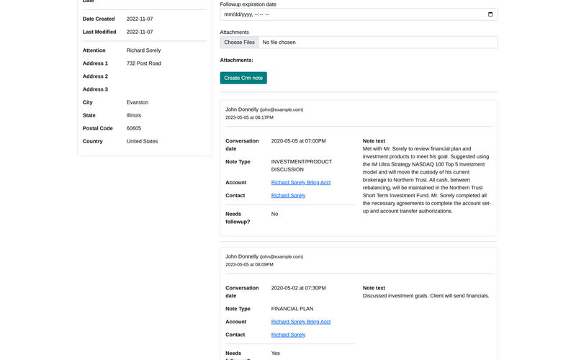Open the calendar picker for followup expiration
This screenshot has width=576, height=360.
[x=490, y=14]
